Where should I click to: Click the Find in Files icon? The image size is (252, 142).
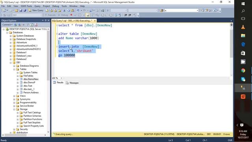coord(162,11)
